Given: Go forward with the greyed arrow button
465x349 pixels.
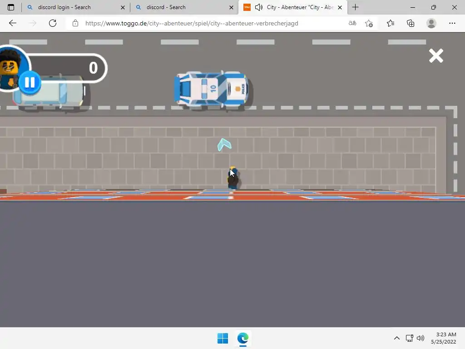Looking at the screenshot, I should click(x=32, y=23).
